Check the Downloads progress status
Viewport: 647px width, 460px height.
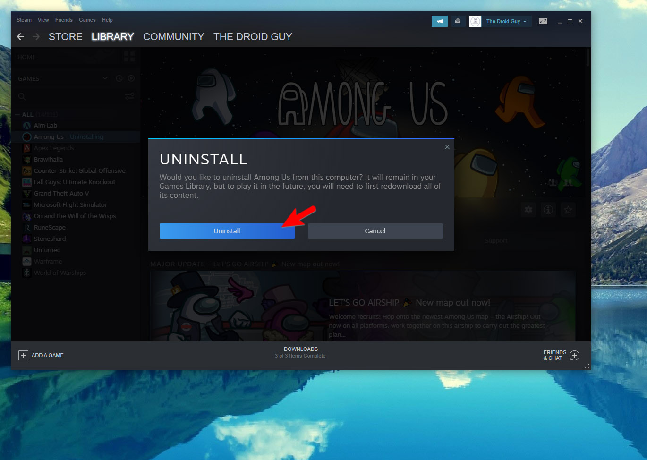(301, 352)
